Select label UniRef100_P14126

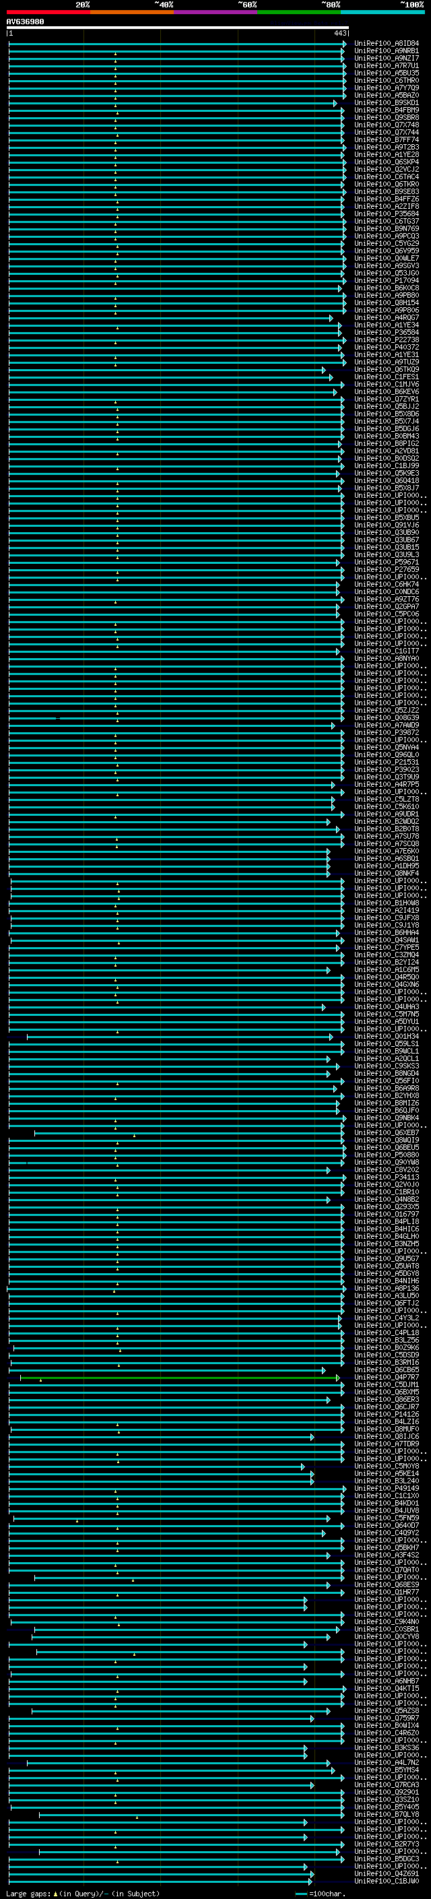click(x=387, y=1414)
